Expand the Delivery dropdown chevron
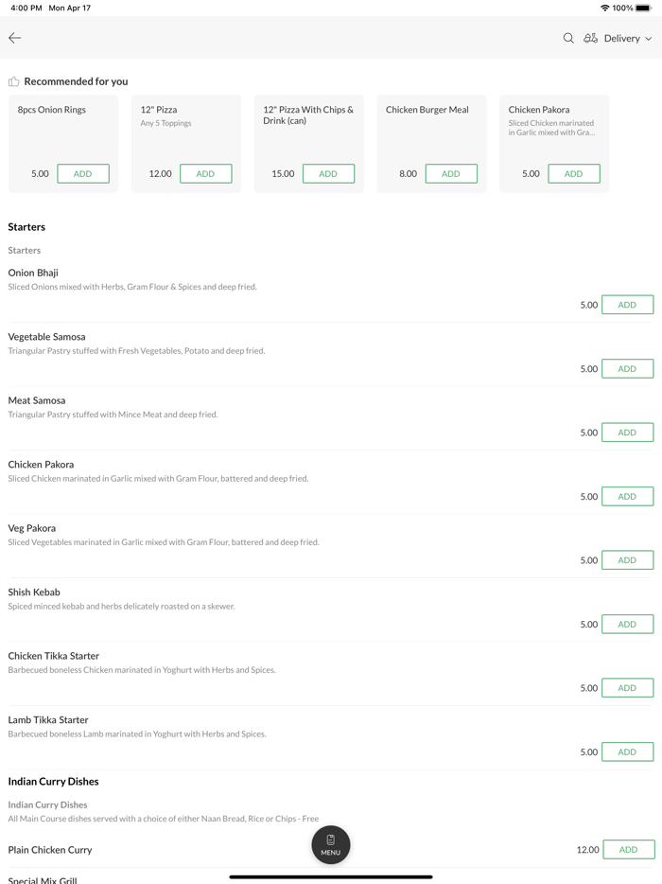This screenshot has width=662, height=884. 649,39
